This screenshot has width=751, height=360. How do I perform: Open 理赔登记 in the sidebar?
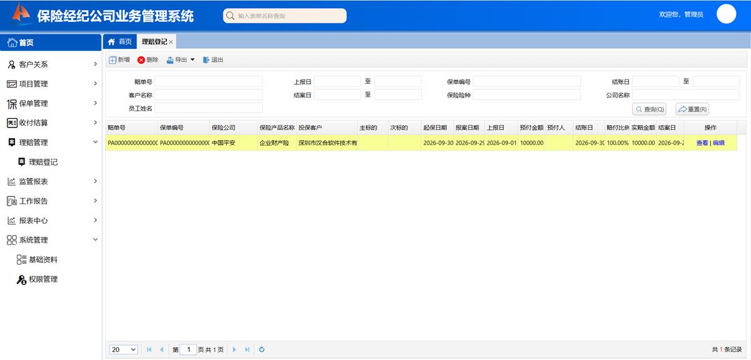pyautogui.click(x=51, y=162)
